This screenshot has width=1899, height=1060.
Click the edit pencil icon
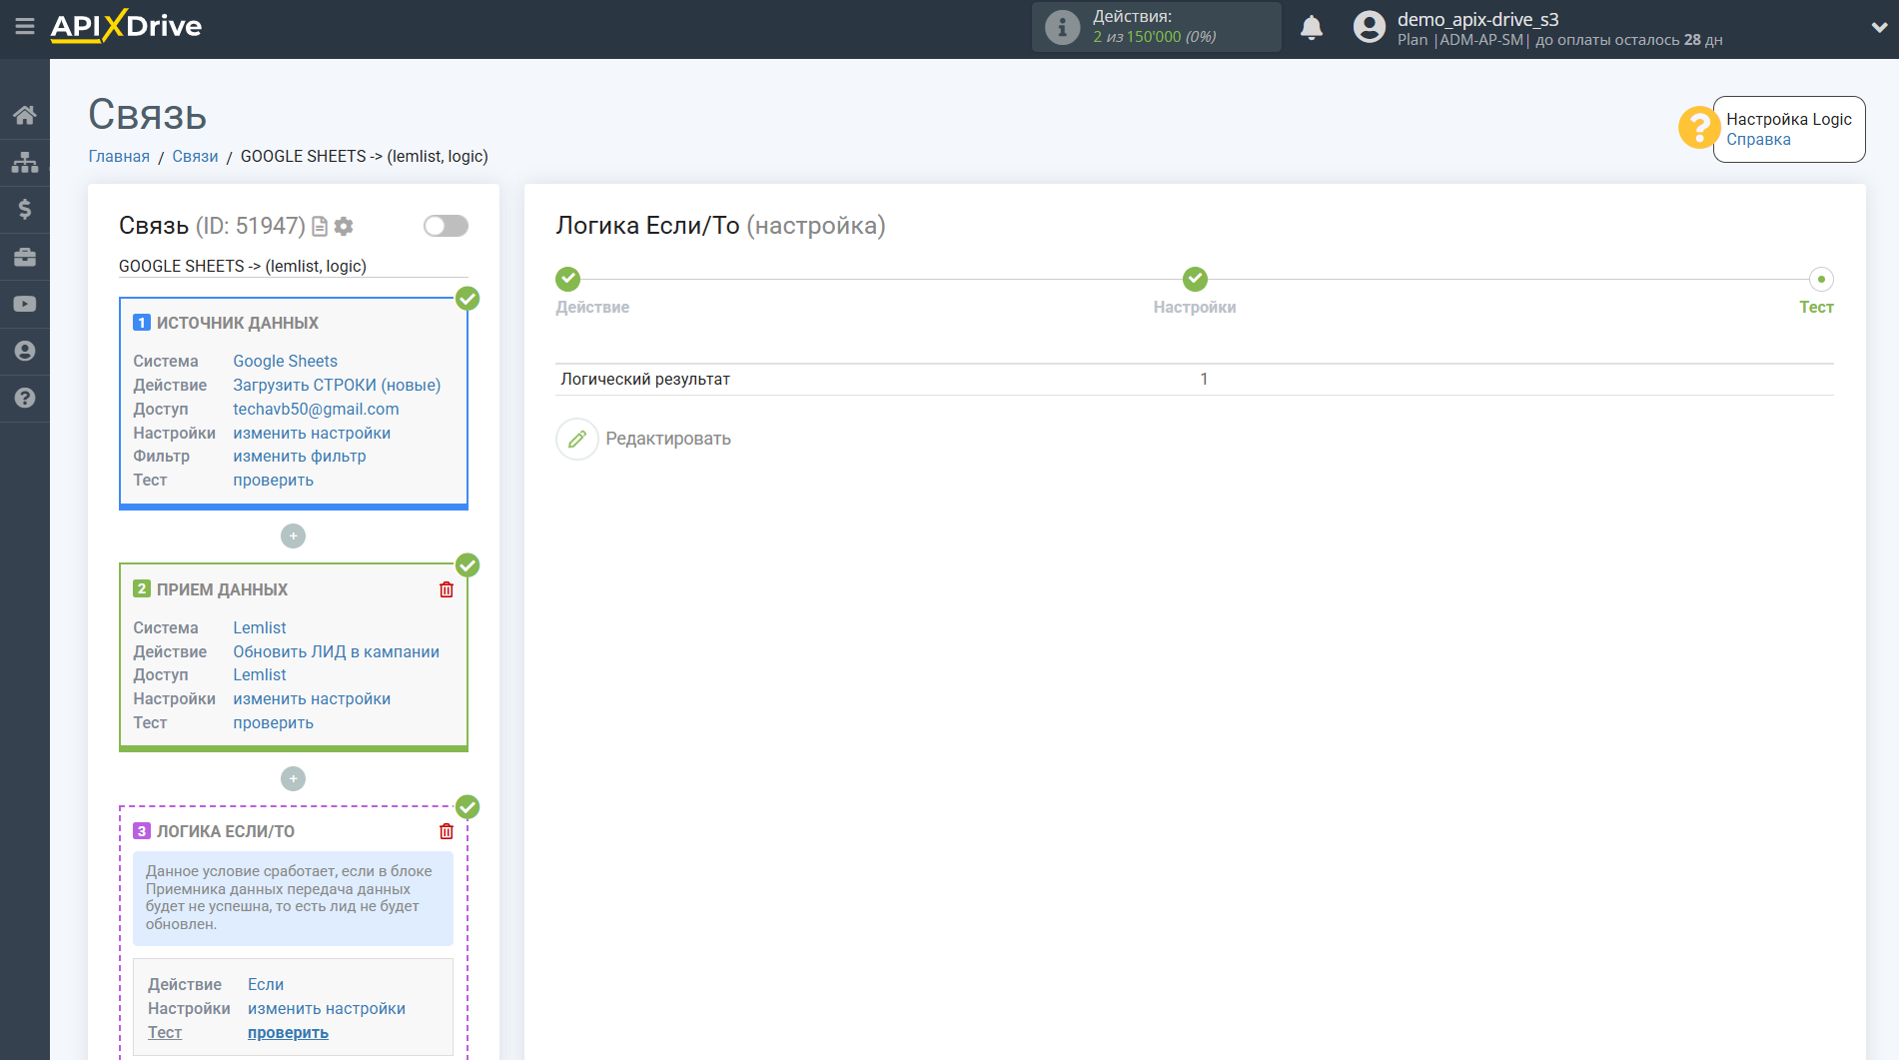pos(577,439)
